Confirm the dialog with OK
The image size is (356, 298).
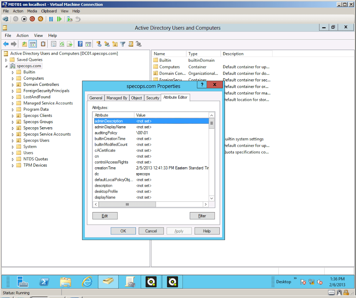[x=123, y=231]
